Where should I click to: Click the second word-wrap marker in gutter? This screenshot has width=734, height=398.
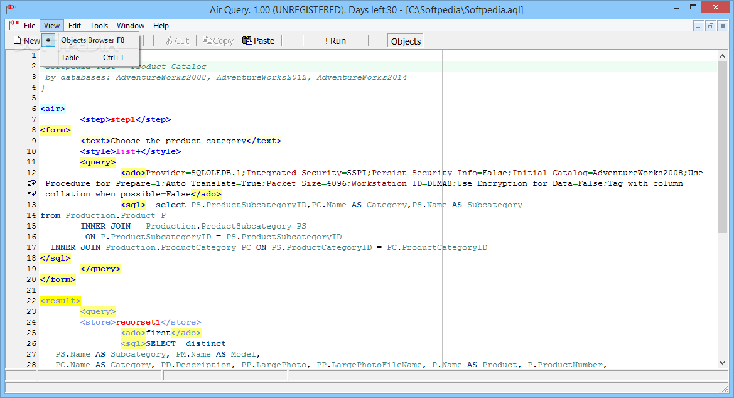pos(31,194)
